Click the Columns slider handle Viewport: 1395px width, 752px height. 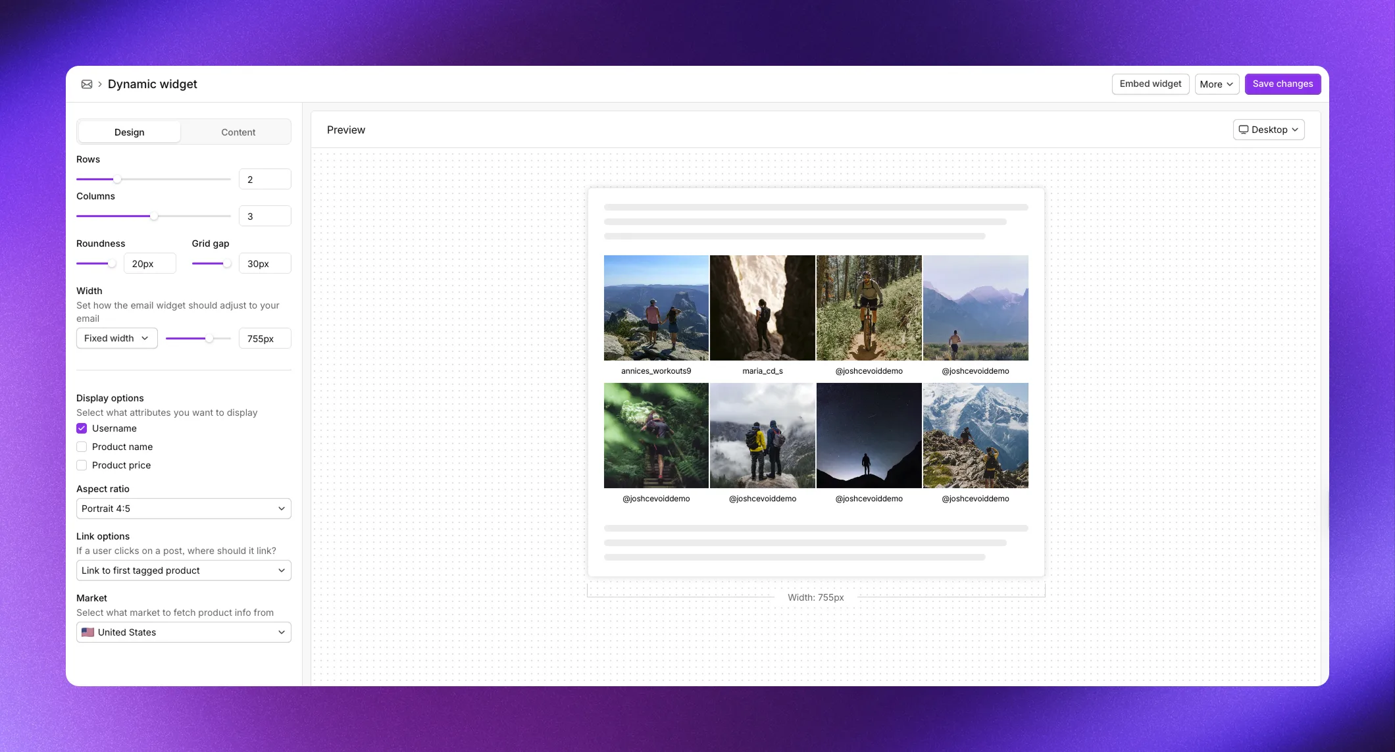point(154,216)
